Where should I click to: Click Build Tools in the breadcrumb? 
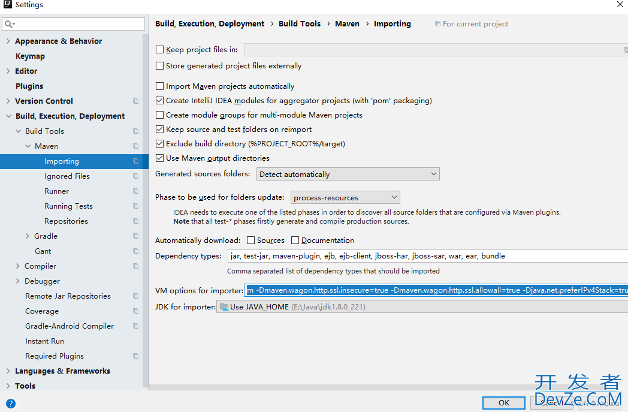(300, 23)
